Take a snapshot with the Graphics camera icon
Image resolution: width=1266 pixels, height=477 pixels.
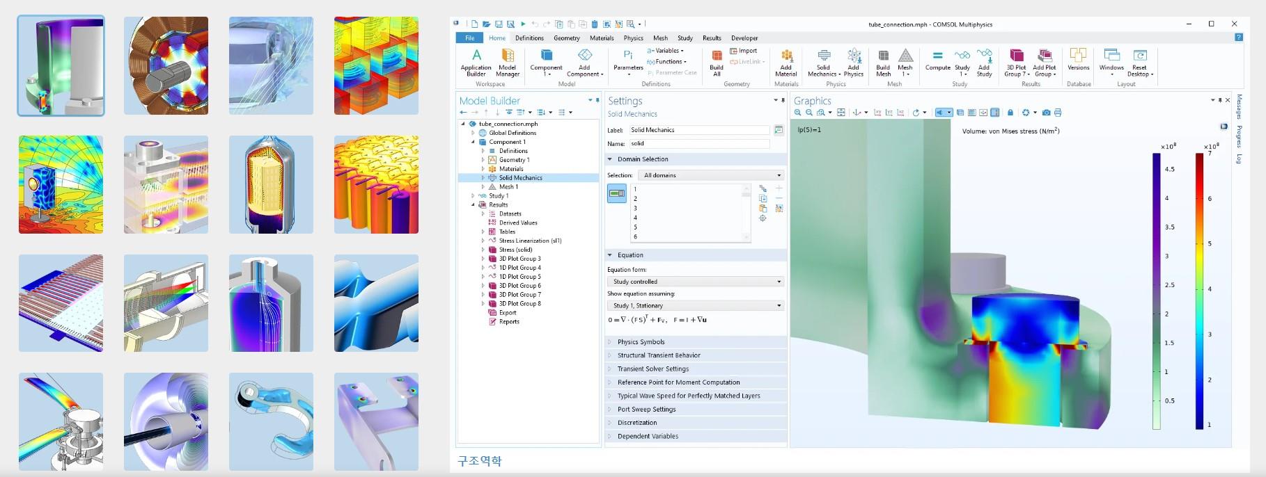coord(1046,113)
